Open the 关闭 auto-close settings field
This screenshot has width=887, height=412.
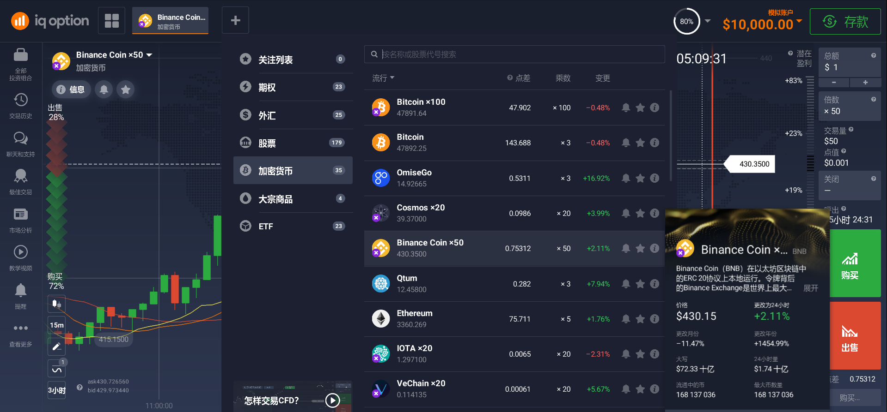(x=850, y=185)
